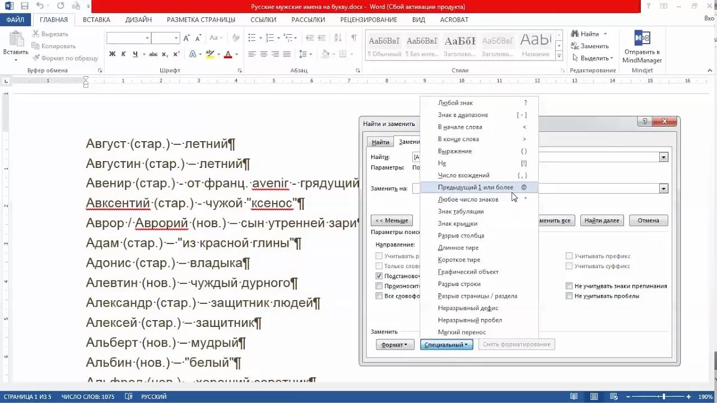Clear all formatting eraser icon
Viewport: 717px width, 403px height.
[x=235, y=38]
